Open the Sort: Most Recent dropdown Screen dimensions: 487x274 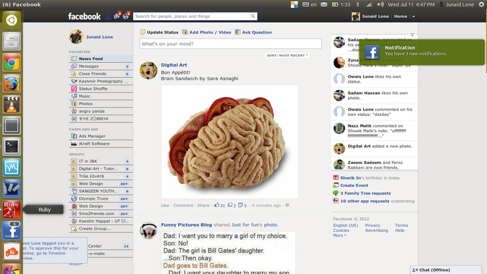click(x=287, y=55)
